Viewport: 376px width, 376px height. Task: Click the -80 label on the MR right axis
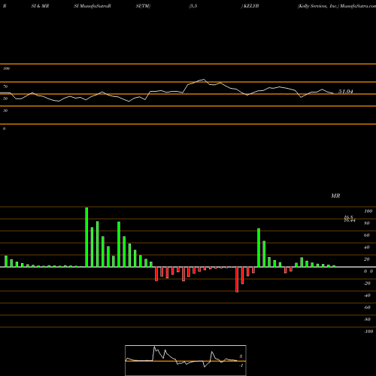tap(367, 320)
